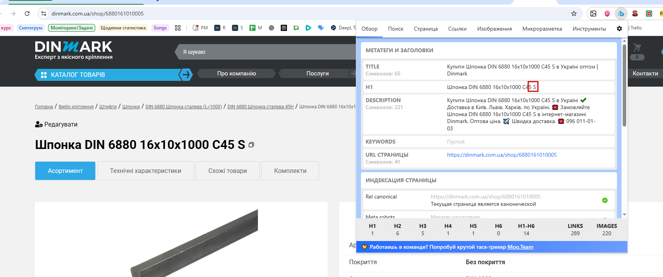663x277 pixels.
Task: Click the extension panel scrollbar thumb
Action: 624,85
